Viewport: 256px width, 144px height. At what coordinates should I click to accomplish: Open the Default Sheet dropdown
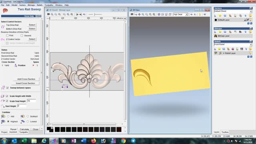pos(251,12)
